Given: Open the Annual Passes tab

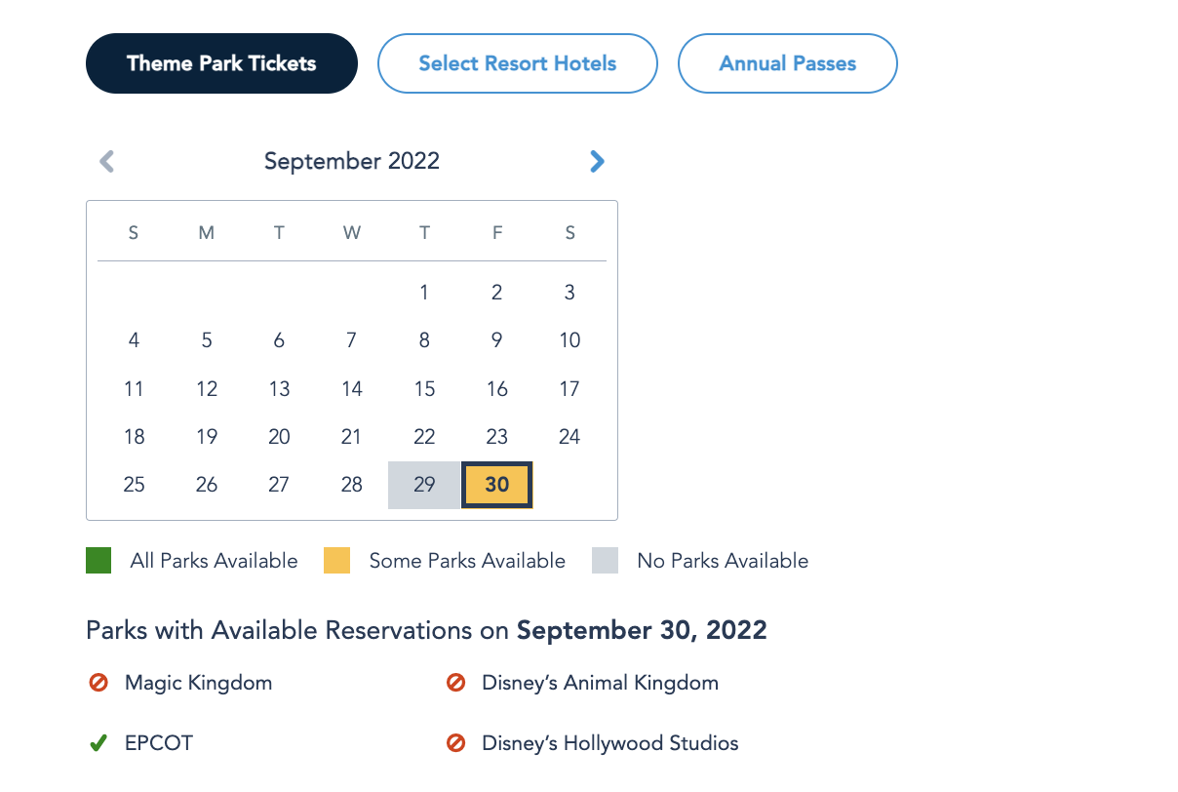Looking at the screenshot, I should tap(787, 63).
